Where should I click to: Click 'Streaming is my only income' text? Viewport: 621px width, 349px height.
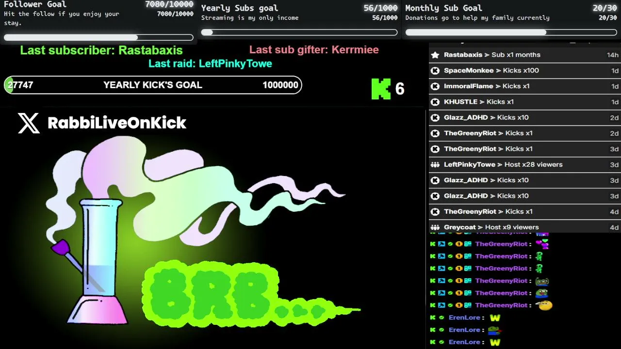250,18
